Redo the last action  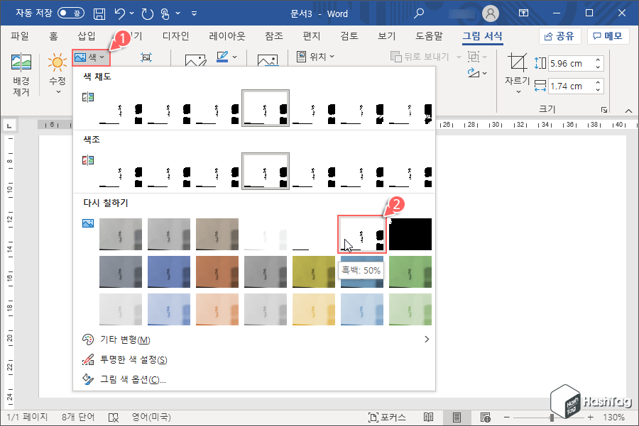click(x=147, y=14)
